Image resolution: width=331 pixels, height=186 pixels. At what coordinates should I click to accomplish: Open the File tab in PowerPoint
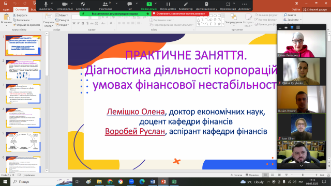coord(6,10)
